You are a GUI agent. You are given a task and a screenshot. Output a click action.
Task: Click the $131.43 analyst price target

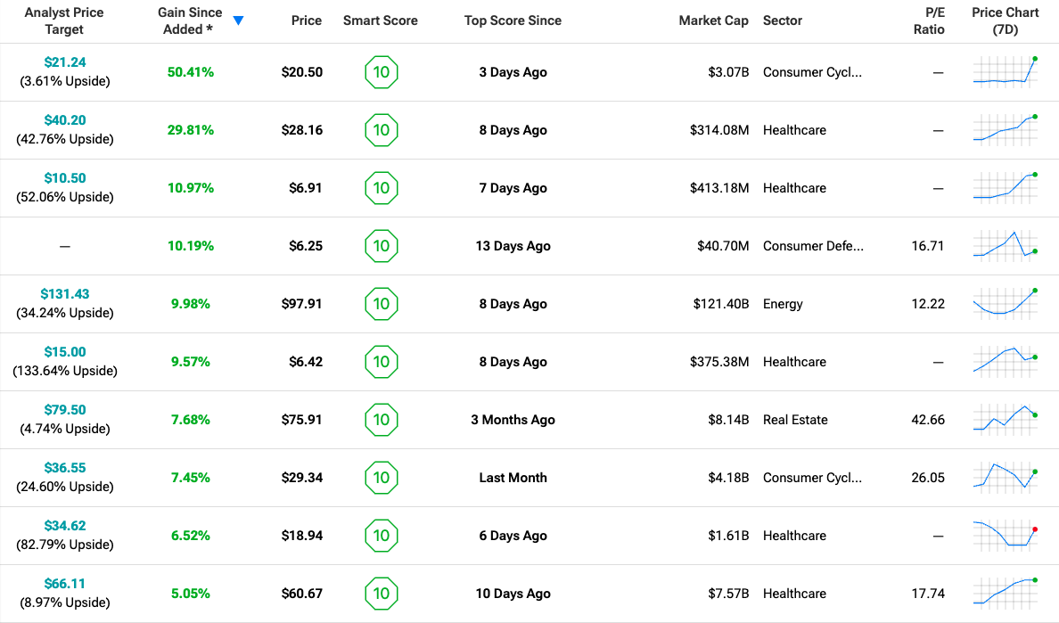tap(64, 294)
